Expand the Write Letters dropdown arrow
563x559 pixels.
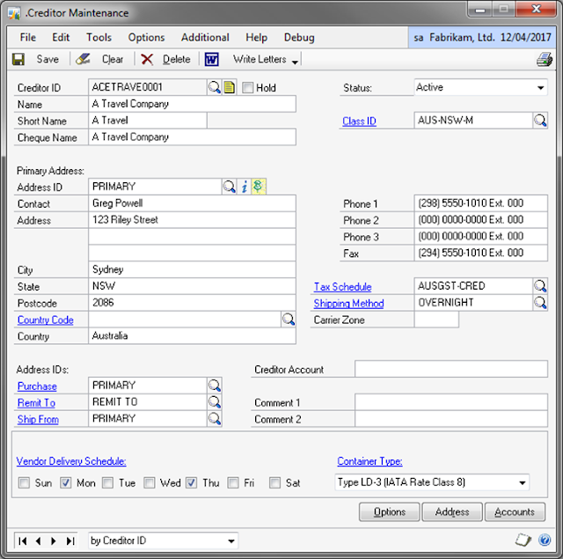click(295, 63)
